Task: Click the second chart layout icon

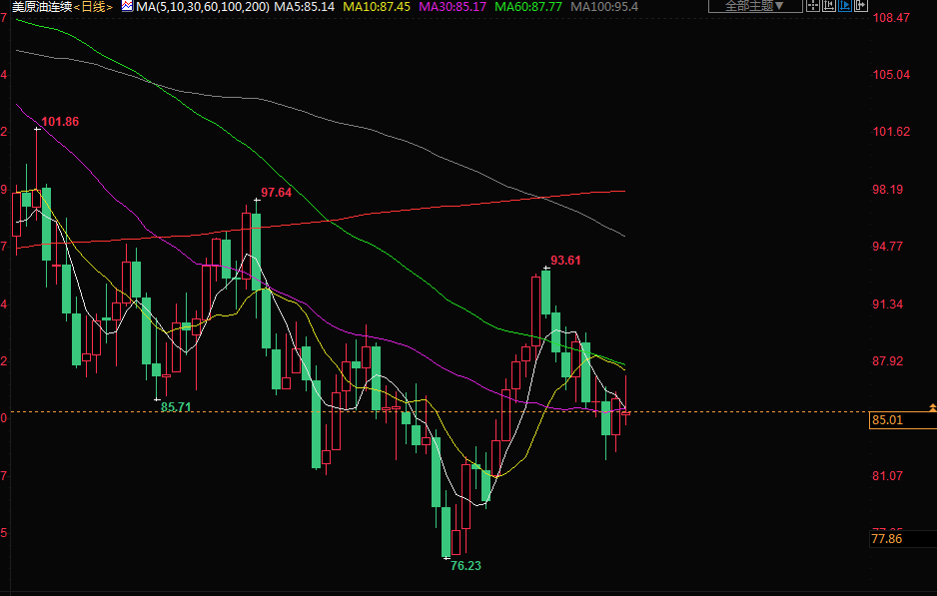Action: [x=831, y=6]
